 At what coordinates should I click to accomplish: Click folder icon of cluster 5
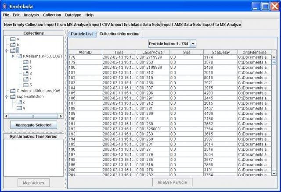(x=25, y=85)
